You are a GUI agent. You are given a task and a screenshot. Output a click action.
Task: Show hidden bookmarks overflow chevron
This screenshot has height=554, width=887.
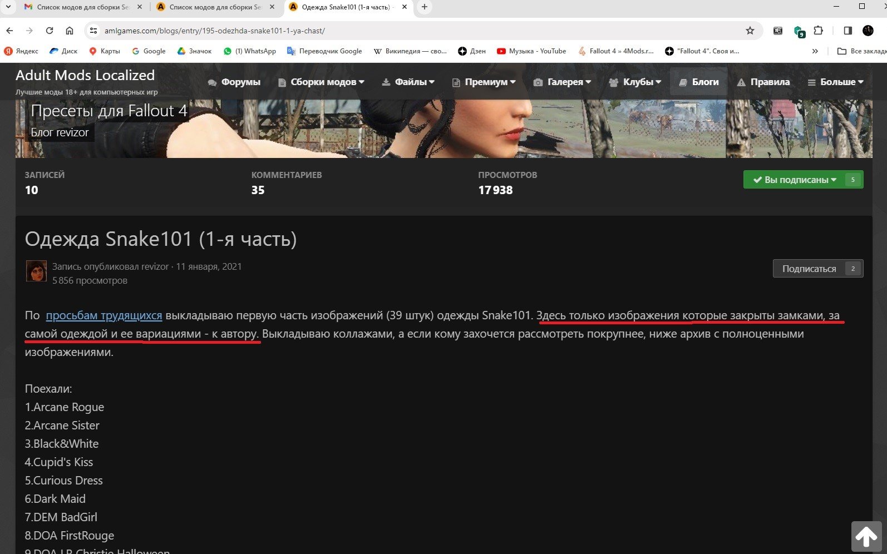[x=815, y=51]
